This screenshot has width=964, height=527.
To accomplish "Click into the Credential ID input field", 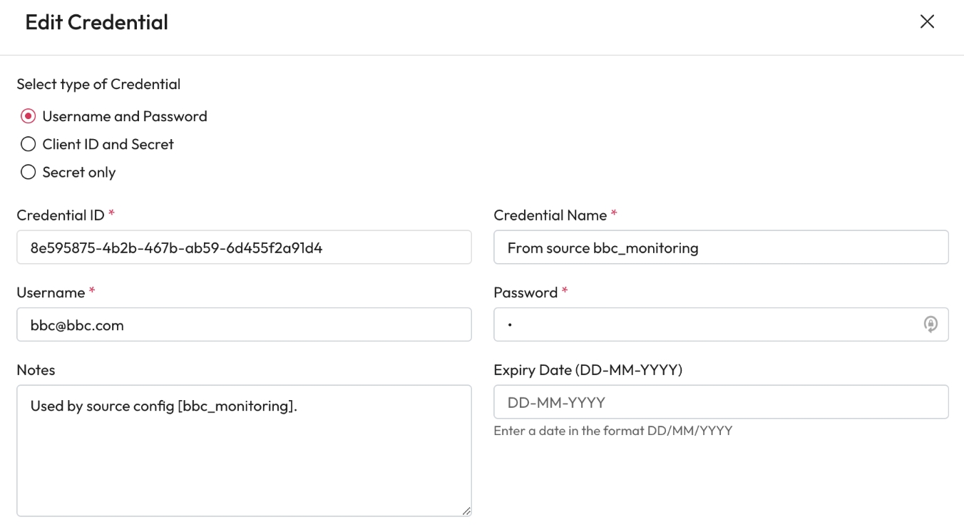I will (x=244, y=247).
